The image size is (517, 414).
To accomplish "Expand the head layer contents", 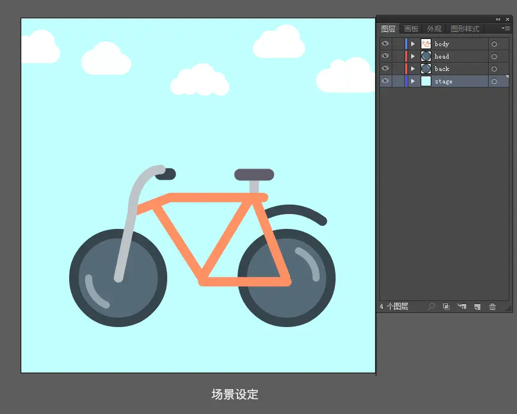I will coord(413,56).
